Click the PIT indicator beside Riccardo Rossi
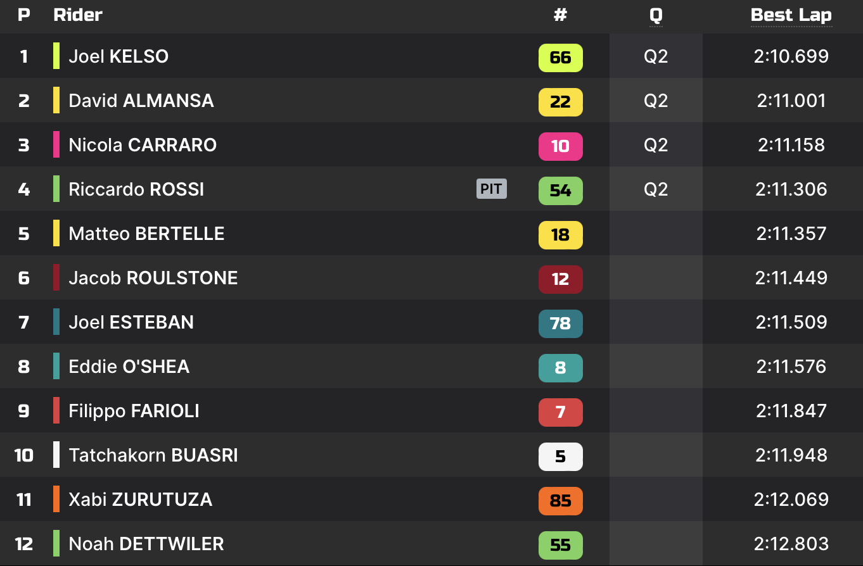Screen dimensions: 863x566 (491, 189)
